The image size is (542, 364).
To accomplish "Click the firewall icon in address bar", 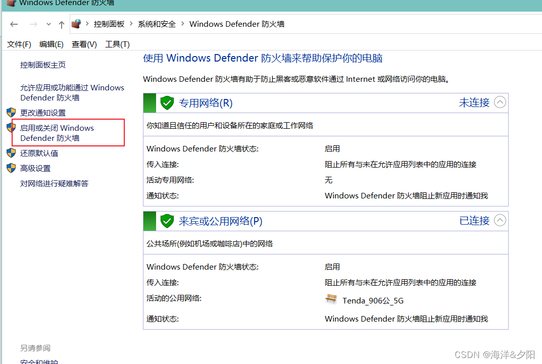I will click(76, 24).
